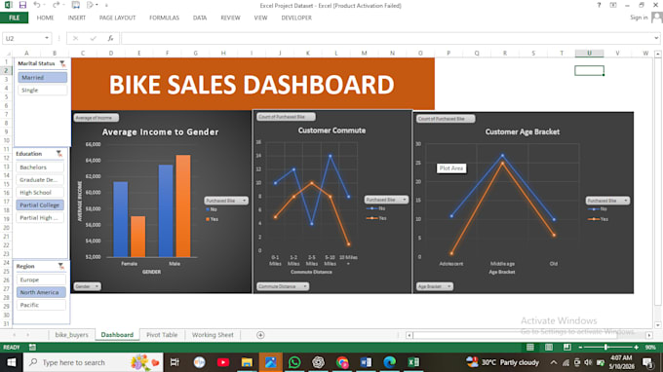Add a new sheet with plus icon
The height and width of the screenshot is (372, 663).
click(260, 335)
